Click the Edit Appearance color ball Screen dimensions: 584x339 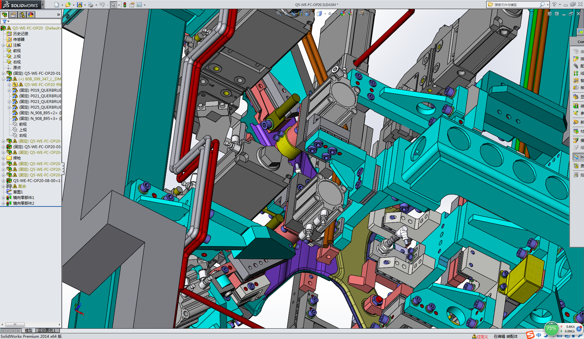click(343, 13)
